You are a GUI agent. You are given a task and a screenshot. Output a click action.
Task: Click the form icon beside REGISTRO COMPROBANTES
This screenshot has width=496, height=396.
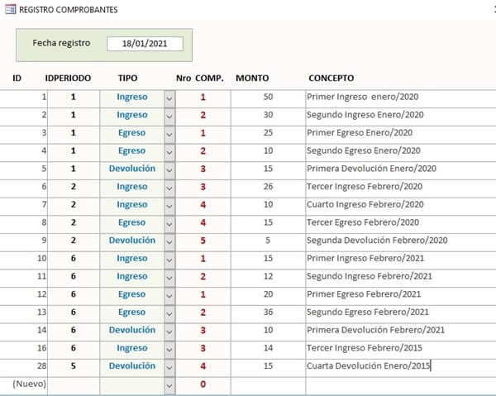coord(10,10)
